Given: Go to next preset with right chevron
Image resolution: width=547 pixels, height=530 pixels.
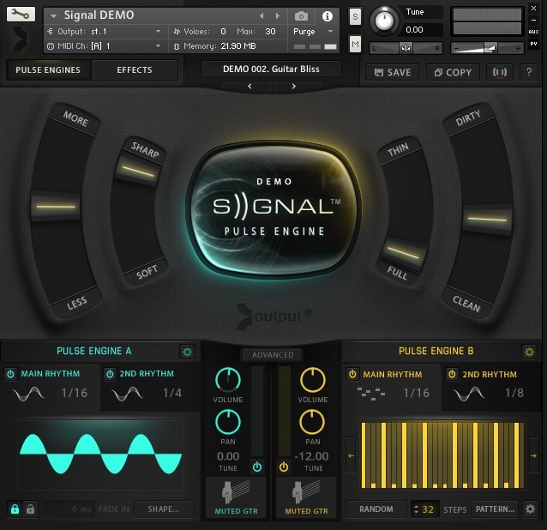Looking at the screenshot, I should coord(294,86).
